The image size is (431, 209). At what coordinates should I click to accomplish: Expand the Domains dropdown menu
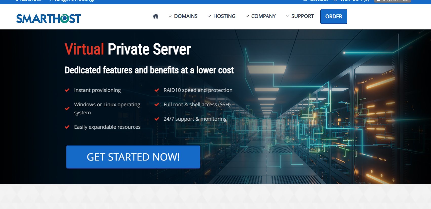pos(183,16)
